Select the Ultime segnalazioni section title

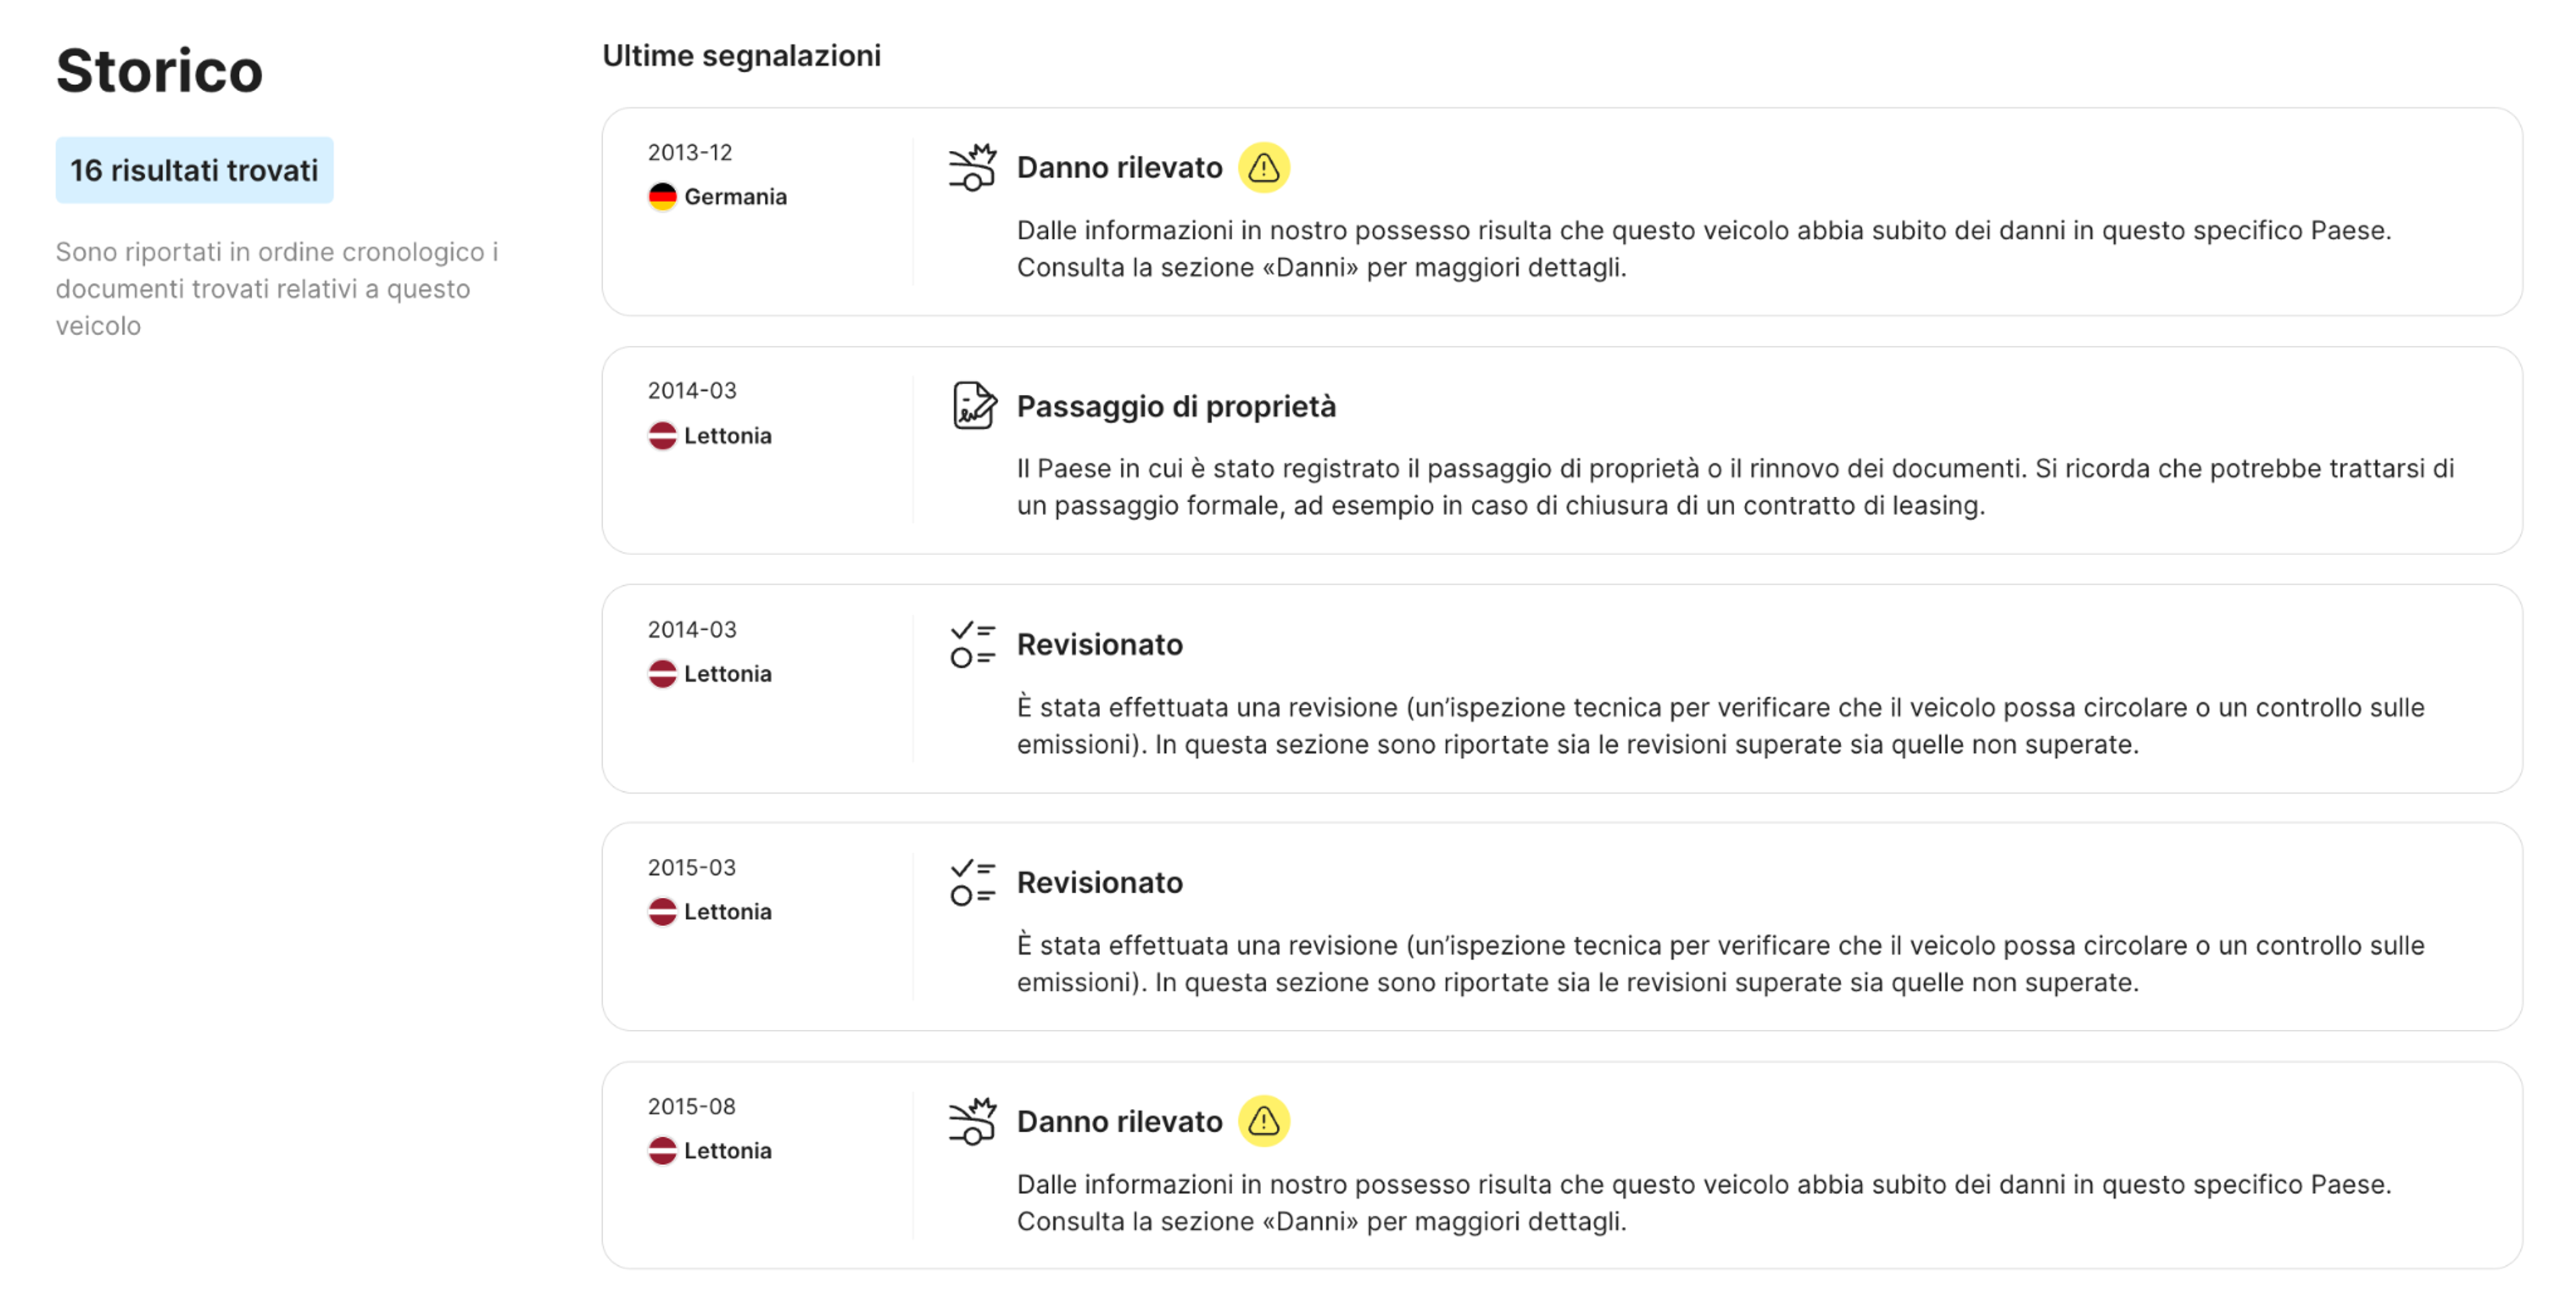point(741,56)
